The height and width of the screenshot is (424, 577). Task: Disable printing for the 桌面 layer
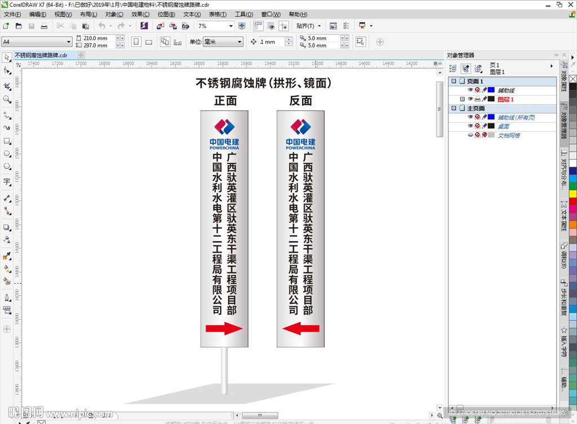477,126
